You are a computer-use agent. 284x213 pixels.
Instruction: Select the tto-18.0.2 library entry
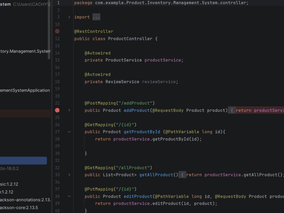pyautogui.click(x=9, y=169)
